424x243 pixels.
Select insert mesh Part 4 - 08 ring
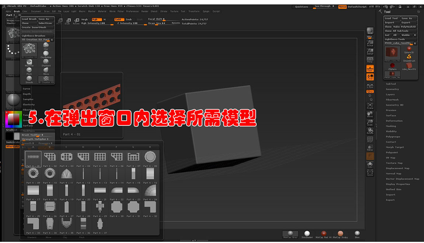click(150, 159)
